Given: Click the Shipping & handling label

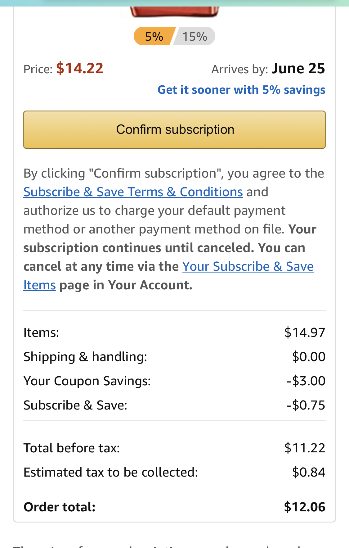Looking at the screenshot, I should coord(85,357).
